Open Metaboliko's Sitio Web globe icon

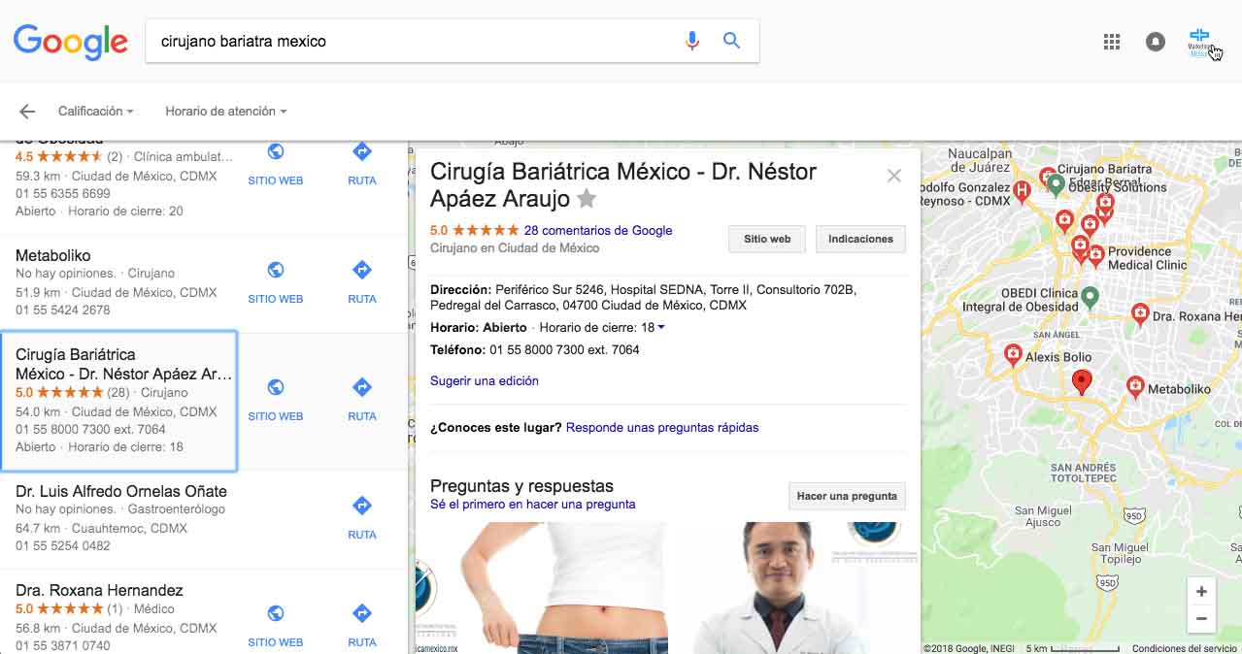(x=275, y=271)
